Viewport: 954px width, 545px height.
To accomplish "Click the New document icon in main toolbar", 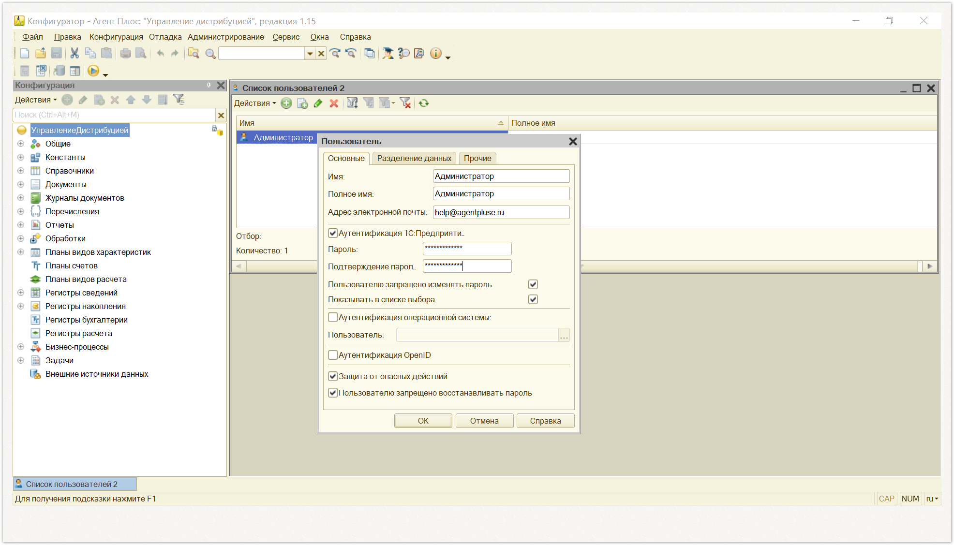I will point(25,54).
